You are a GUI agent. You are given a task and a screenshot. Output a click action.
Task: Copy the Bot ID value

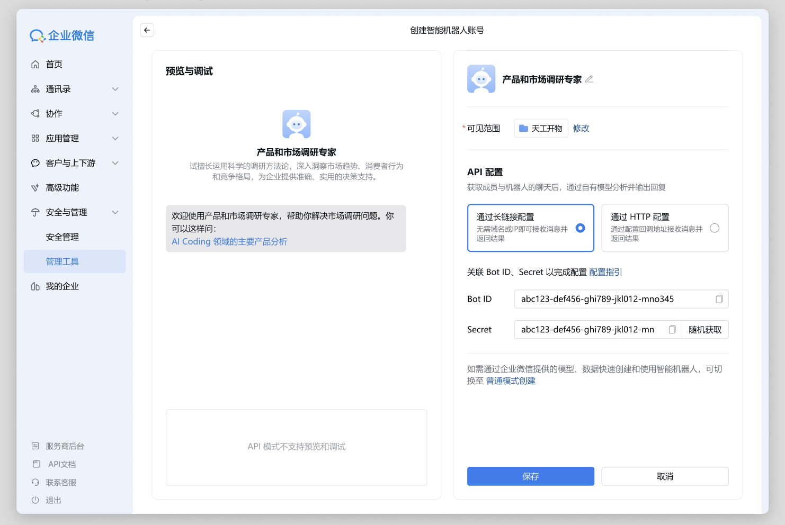tap(719, 299)
